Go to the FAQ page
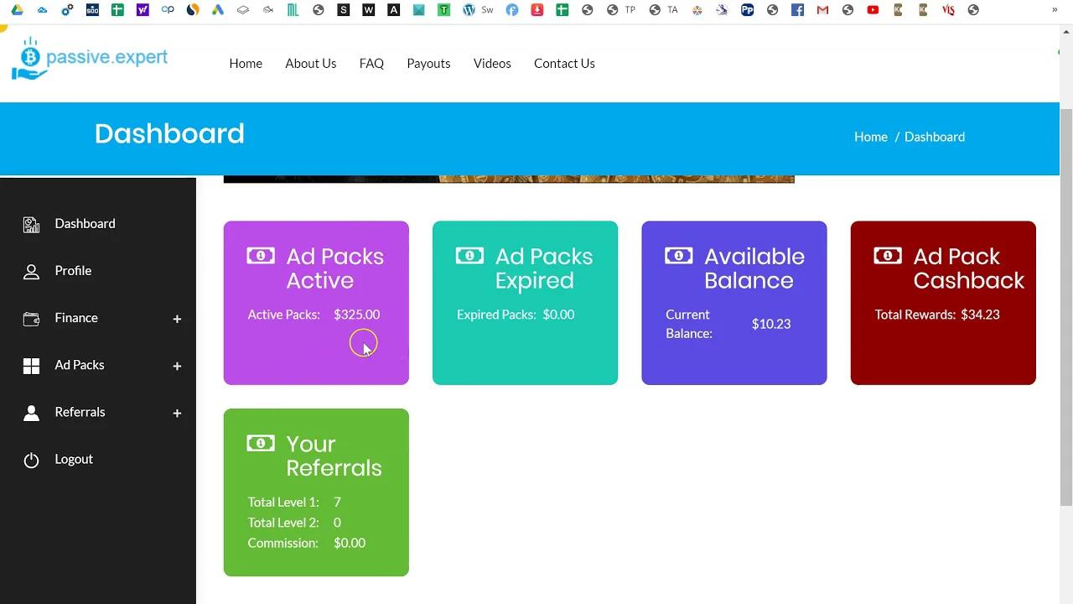The width and height of the screenshot is (1073, 604). coord(371,64)
